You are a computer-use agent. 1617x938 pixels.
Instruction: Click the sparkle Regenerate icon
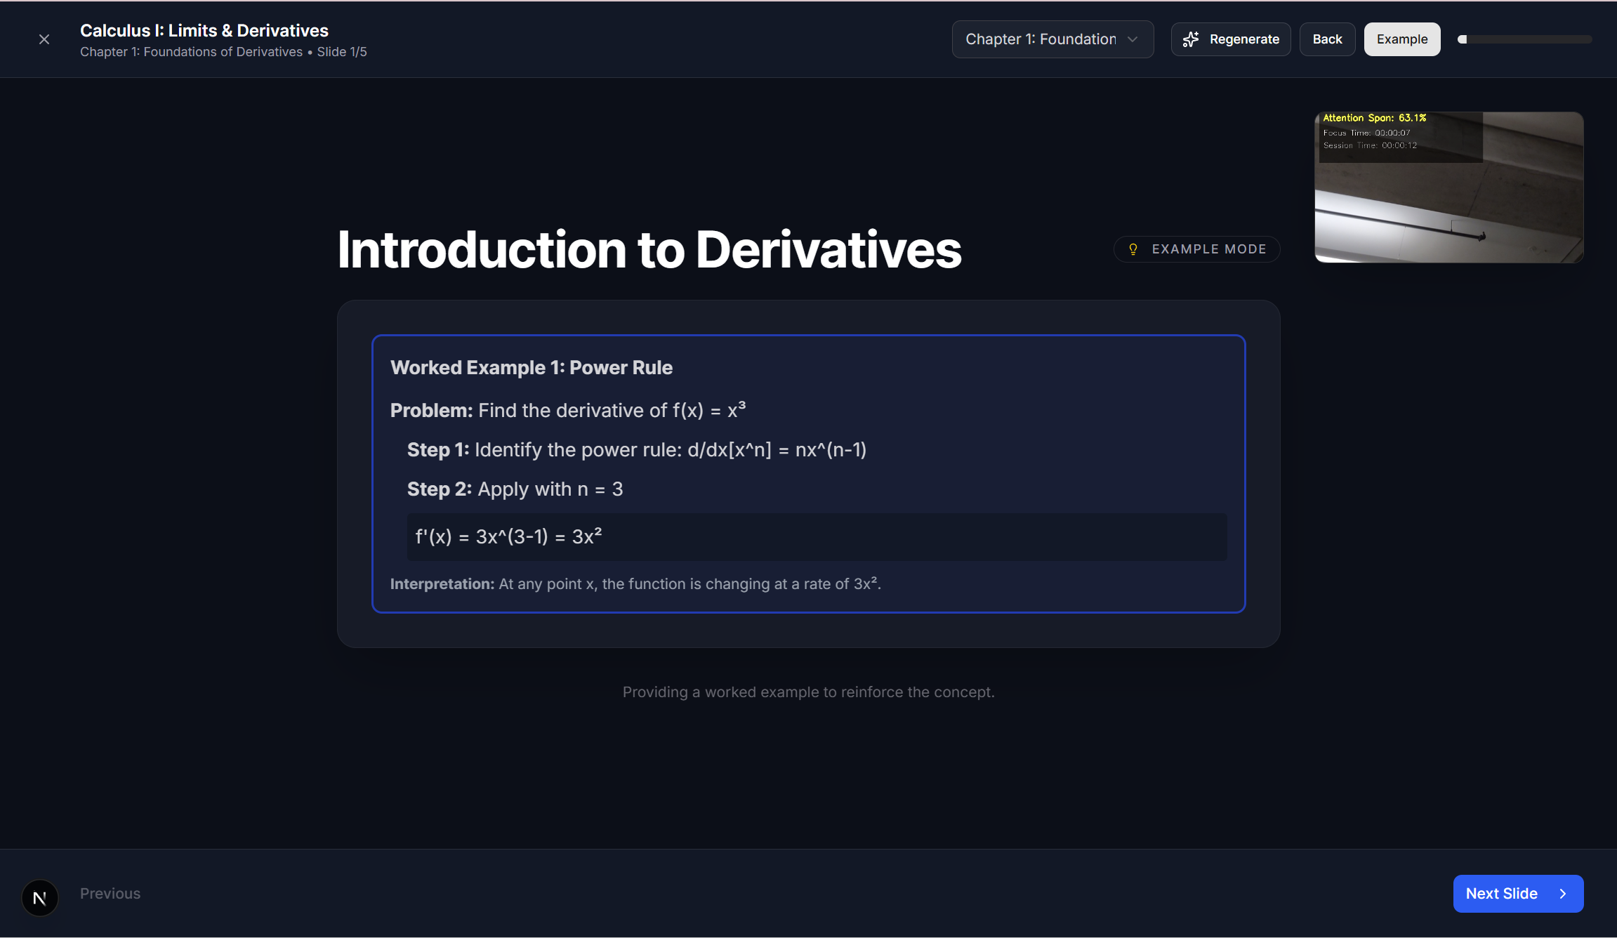coord(1191,39)
